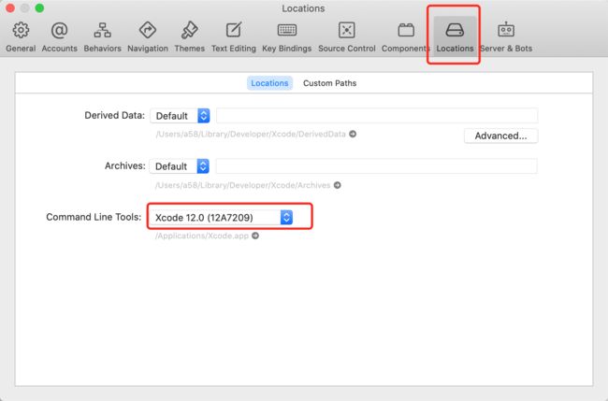This screenshot has width=608, height=401.
Task: Open the Behaviors preferences pane
Action: point(102,37)
